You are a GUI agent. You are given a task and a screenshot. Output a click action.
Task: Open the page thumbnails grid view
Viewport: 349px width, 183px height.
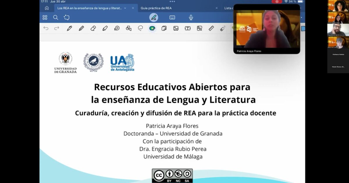[45, 17]
